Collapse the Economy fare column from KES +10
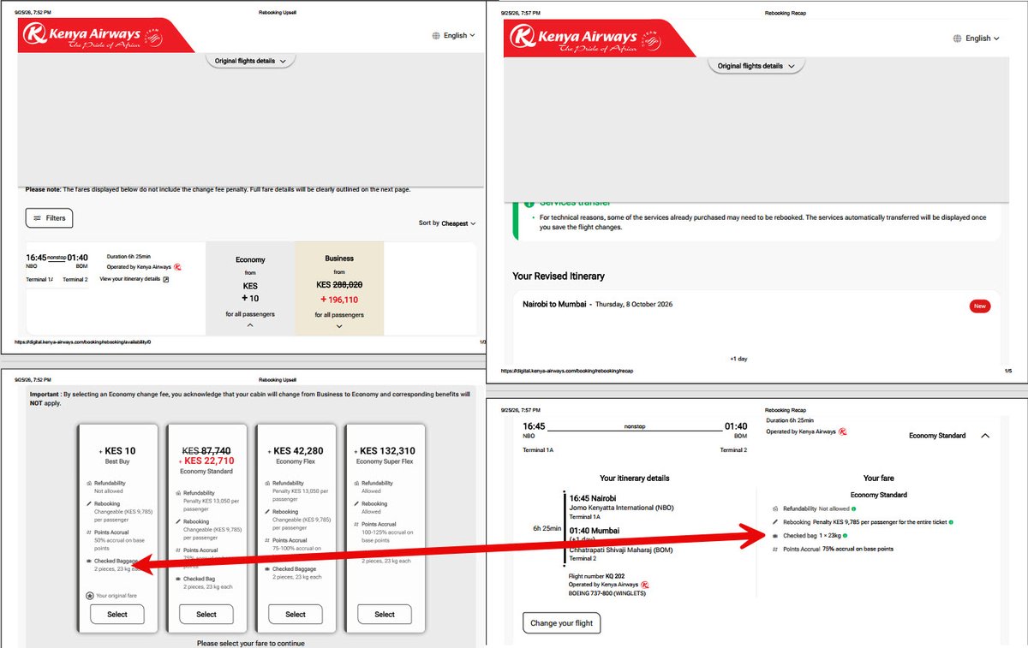1028x648 pixels. 250,325
